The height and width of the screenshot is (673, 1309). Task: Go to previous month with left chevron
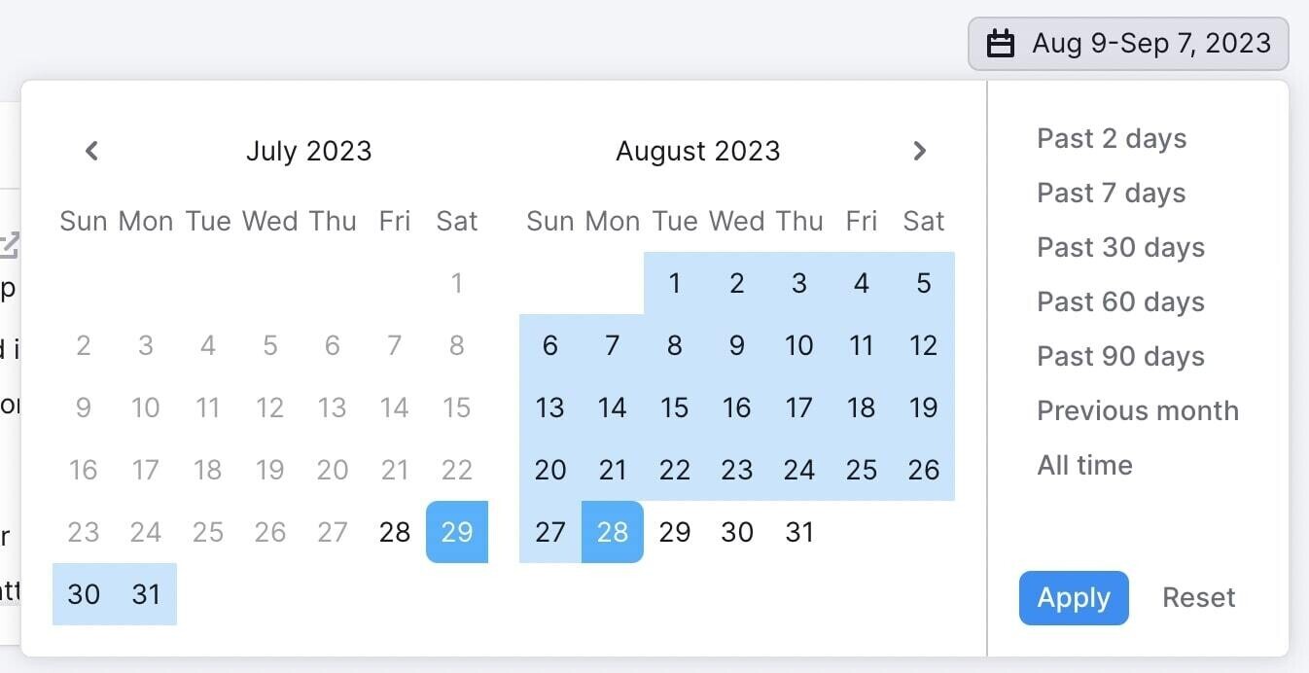pos(91,151)
